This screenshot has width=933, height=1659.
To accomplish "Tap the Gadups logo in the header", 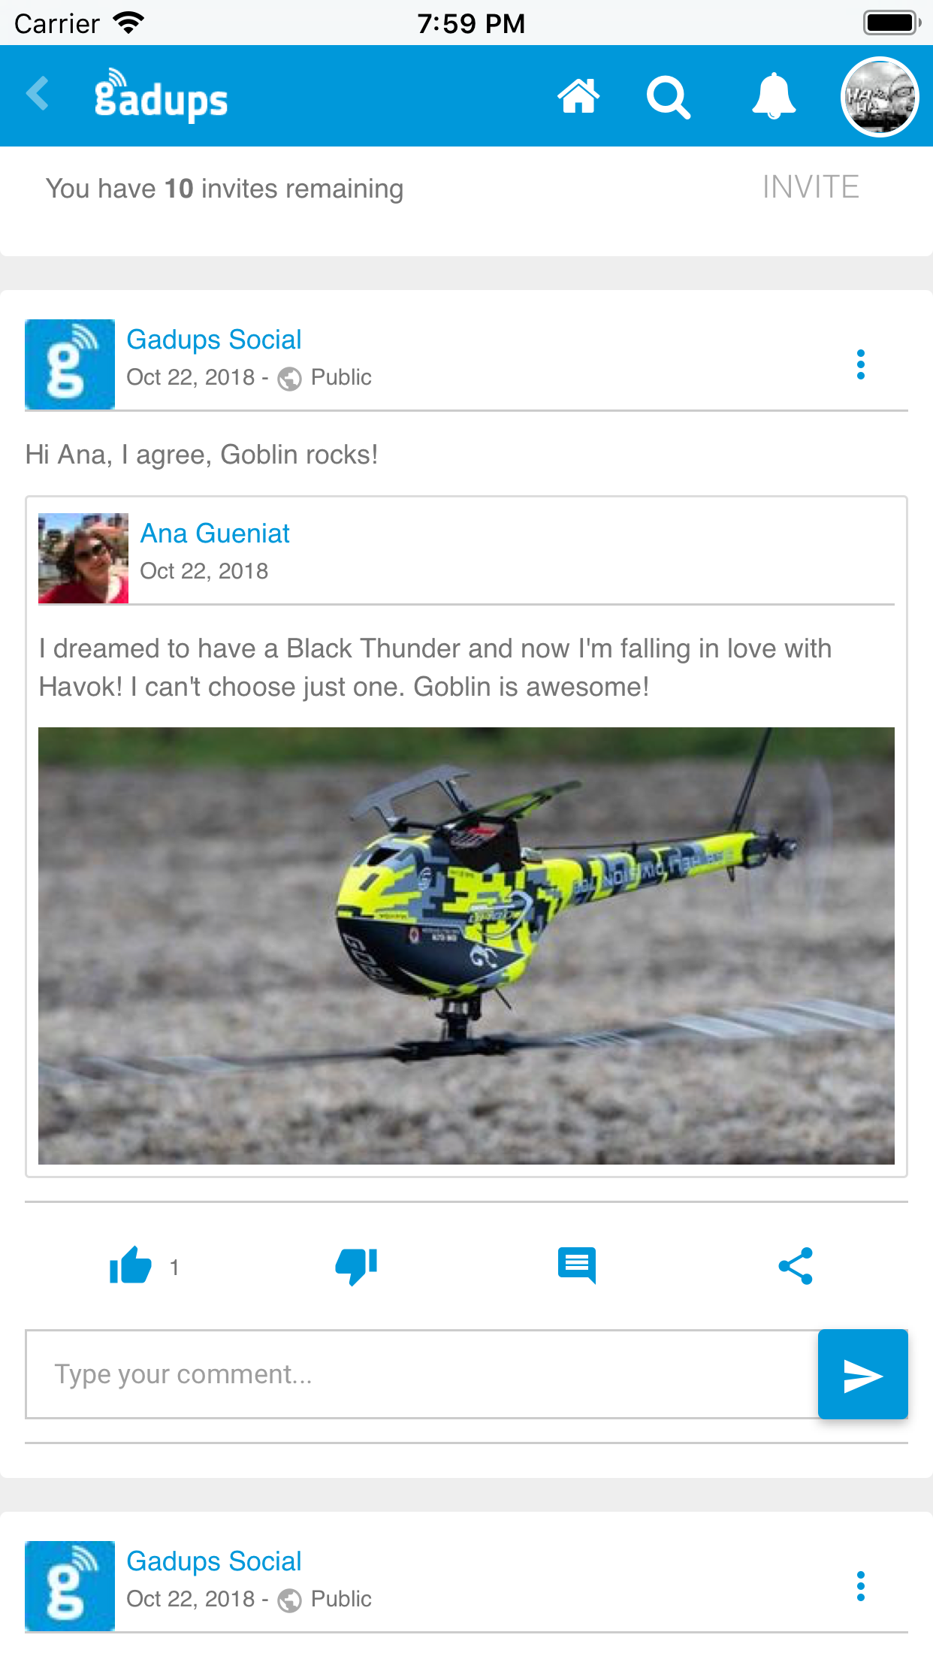I will [x=161, y=96].
